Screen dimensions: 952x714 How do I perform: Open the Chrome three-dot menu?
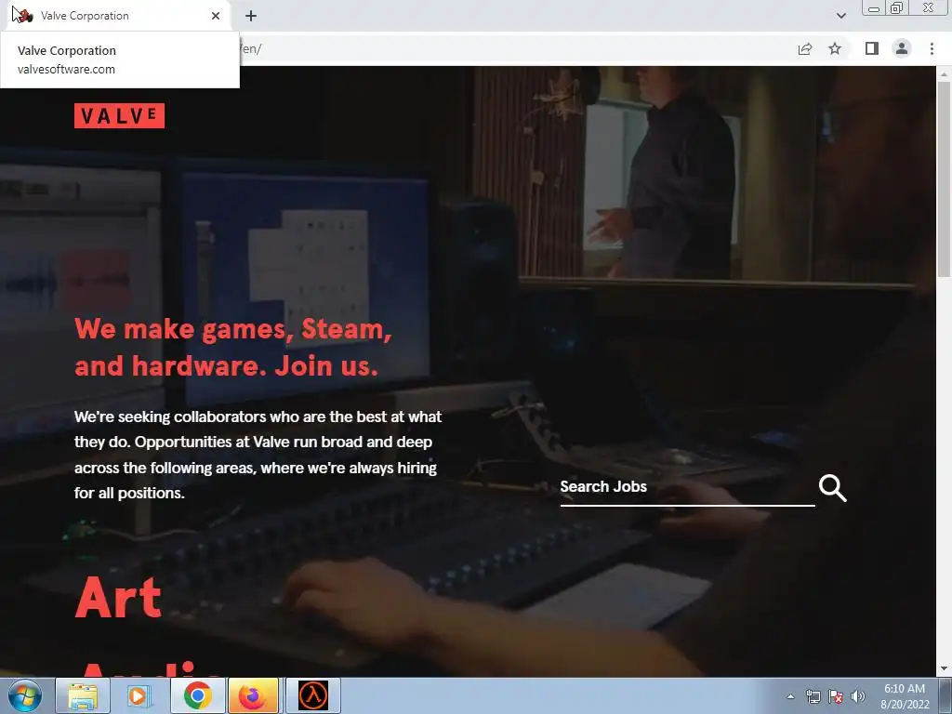coord(932,48)
